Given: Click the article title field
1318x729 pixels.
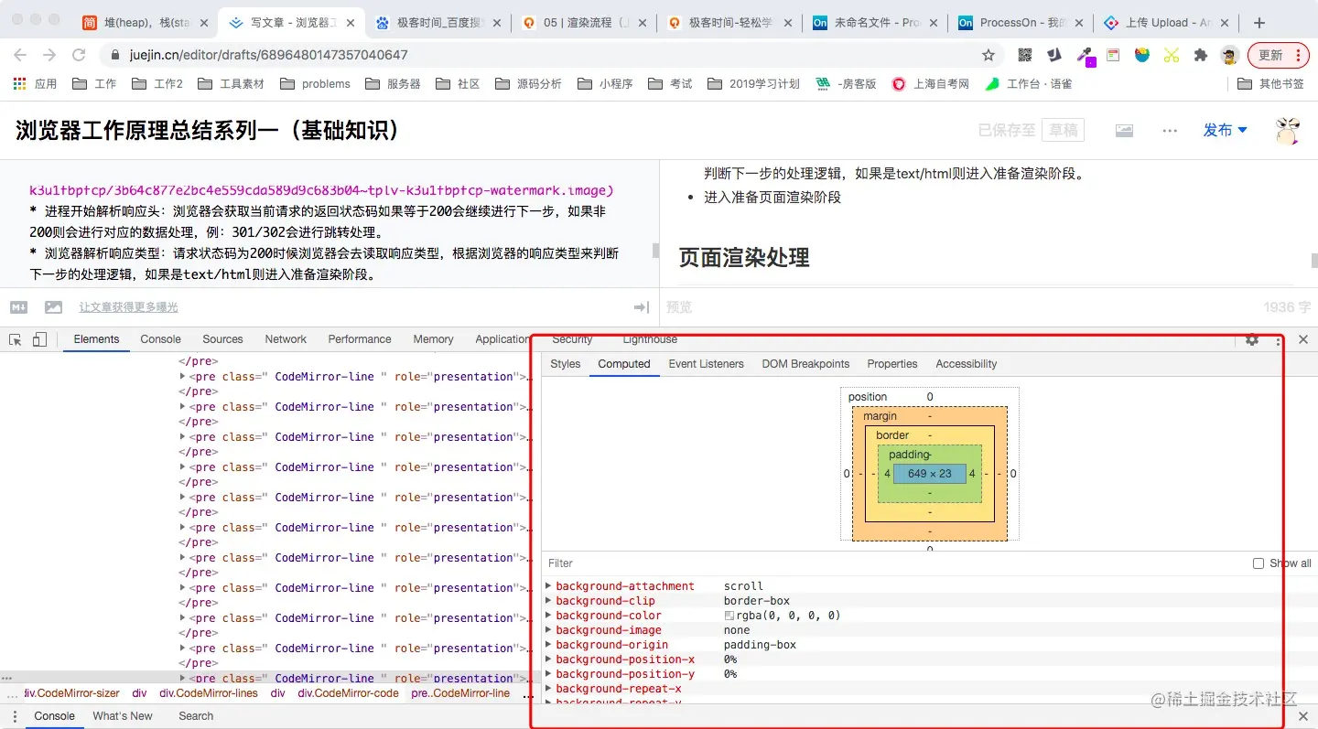Looking at the screenshot, I should coord(209,131).
